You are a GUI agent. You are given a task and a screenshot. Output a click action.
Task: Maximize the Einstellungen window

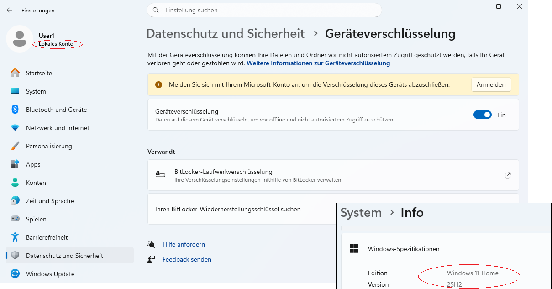coord(499,6)
